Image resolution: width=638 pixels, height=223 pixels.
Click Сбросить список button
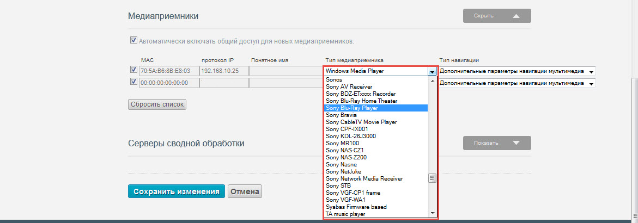click(157, 104)
